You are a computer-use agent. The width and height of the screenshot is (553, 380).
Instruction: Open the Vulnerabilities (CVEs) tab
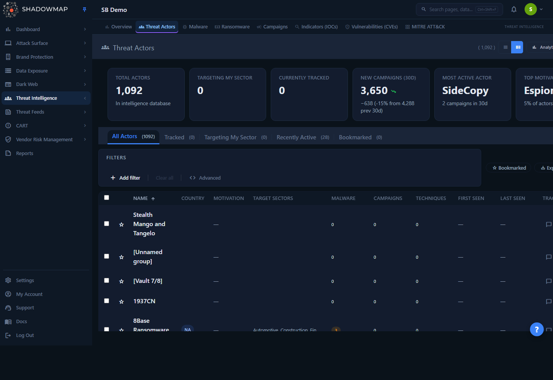pos(371,27)
